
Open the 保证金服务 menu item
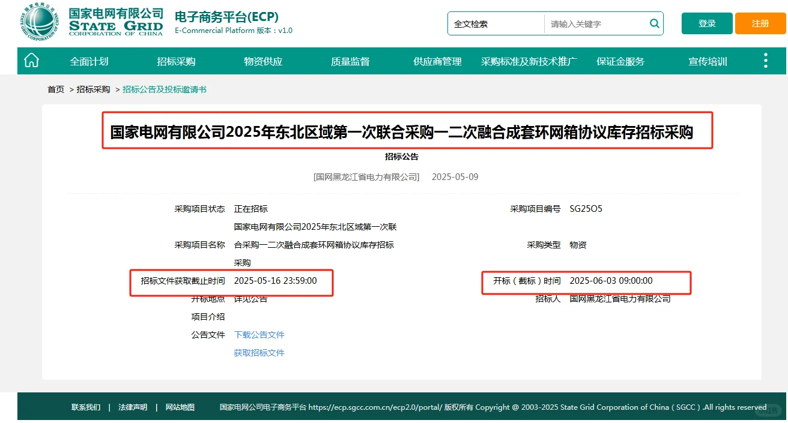point(619,60)
